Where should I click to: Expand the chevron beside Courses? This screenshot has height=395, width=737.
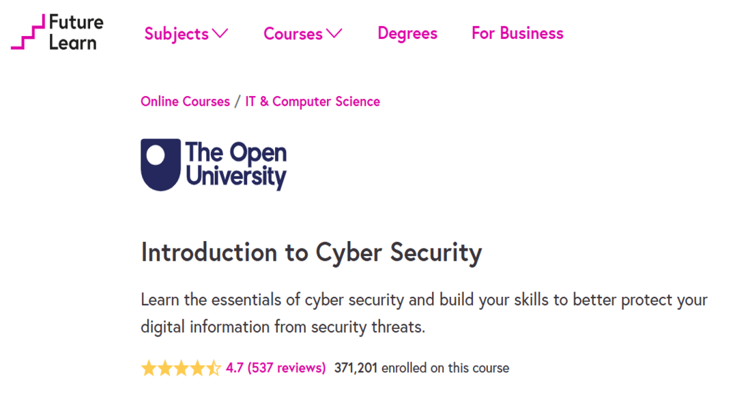[334, 33]
